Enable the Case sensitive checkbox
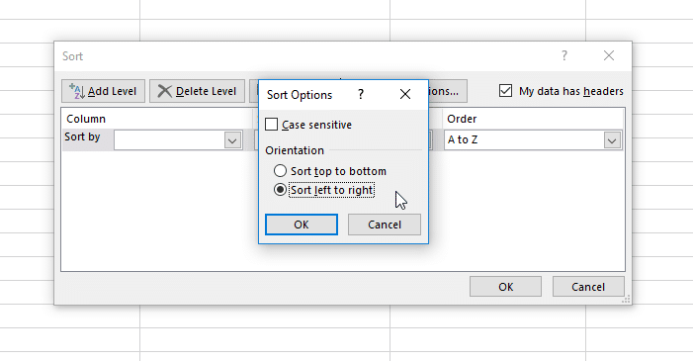Screen dimensions: 693x361 [x=271, y=125]
